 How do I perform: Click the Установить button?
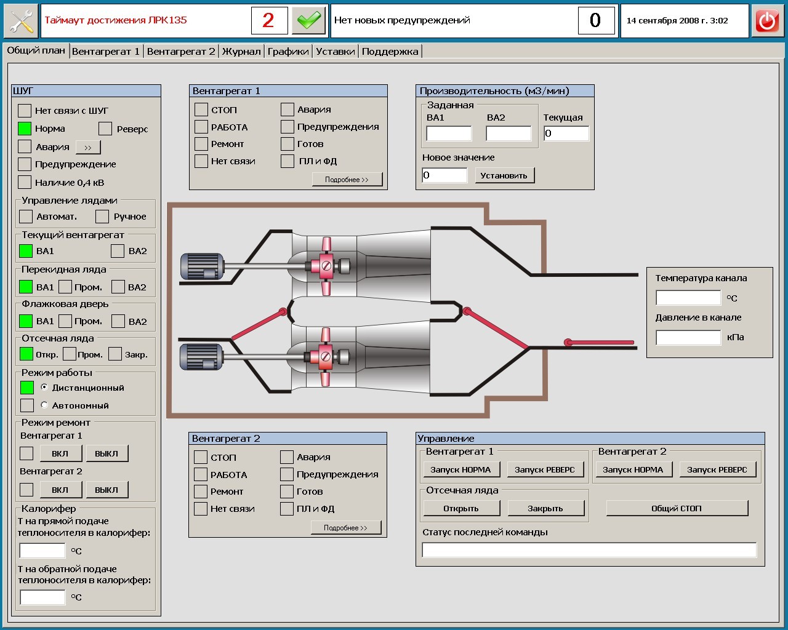504,175
